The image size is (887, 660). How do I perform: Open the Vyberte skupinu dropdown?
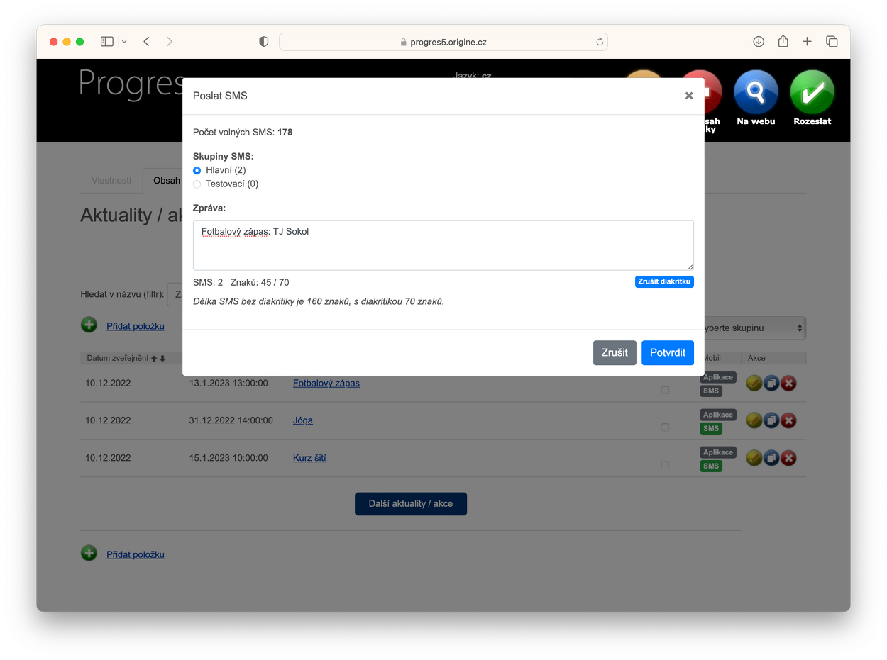point(755,328)
